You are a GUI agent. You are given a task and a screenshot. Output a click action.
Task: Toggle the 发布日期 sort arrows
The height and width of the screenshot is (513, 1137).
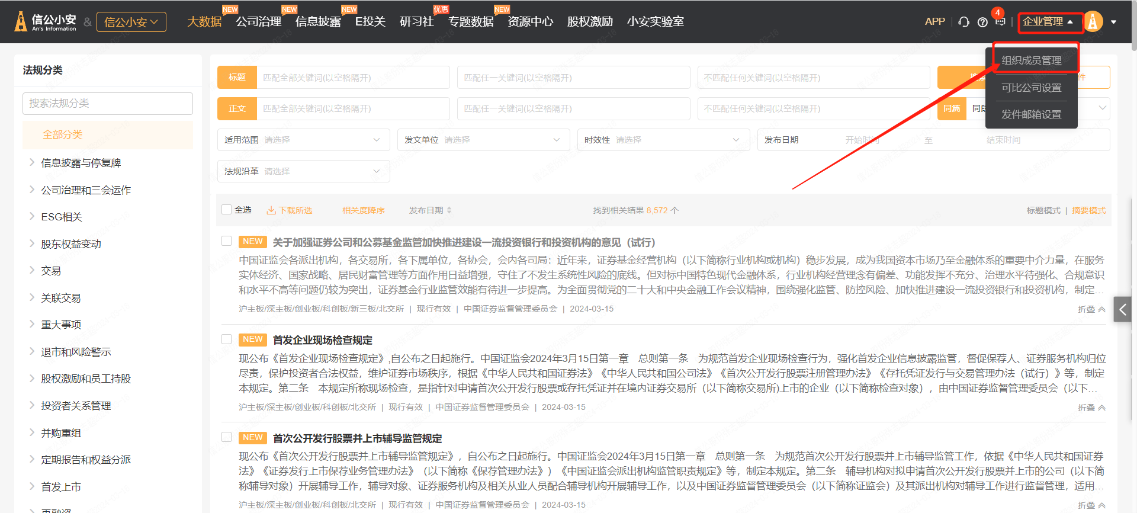pos(449,210)
